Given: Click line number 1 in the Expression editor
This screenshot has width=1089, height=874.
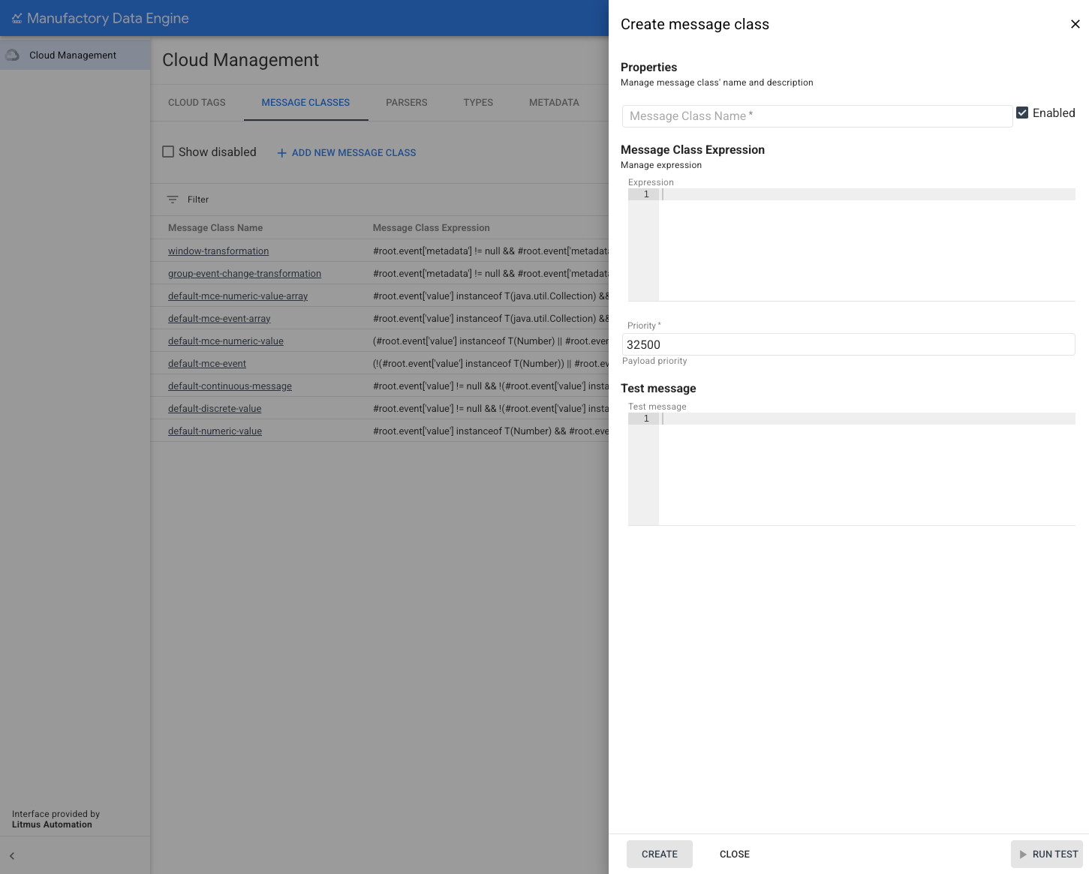Looking at the screenshot, I should 645,194.
